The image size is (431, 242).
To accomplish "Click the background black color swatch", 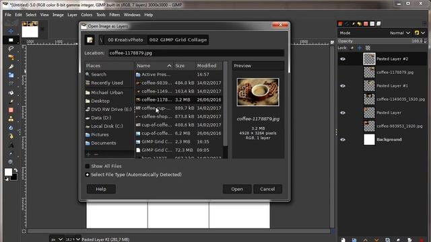I will (14, 177).
